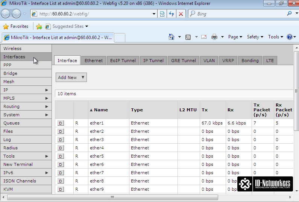Toggle the D button for ether6
Viewport: 299px width, 202px height.
tap(61, 164)
